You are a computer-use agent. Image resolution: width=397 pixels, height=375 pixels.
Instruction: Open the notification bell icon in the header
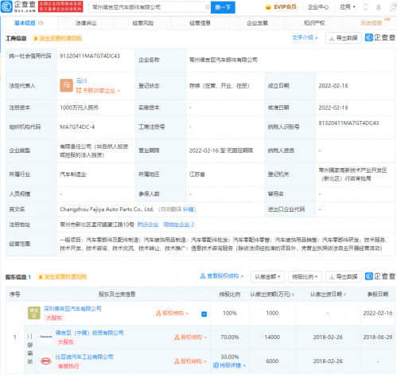[379, 7]
